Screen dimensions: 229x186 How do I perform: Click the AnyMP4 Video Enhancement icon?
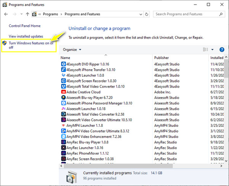coord(63,136)
